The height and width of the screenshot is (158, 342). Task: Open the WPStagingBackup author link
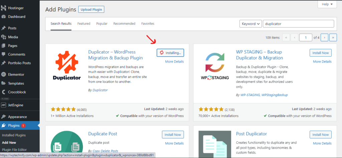(x=275, y=95)
